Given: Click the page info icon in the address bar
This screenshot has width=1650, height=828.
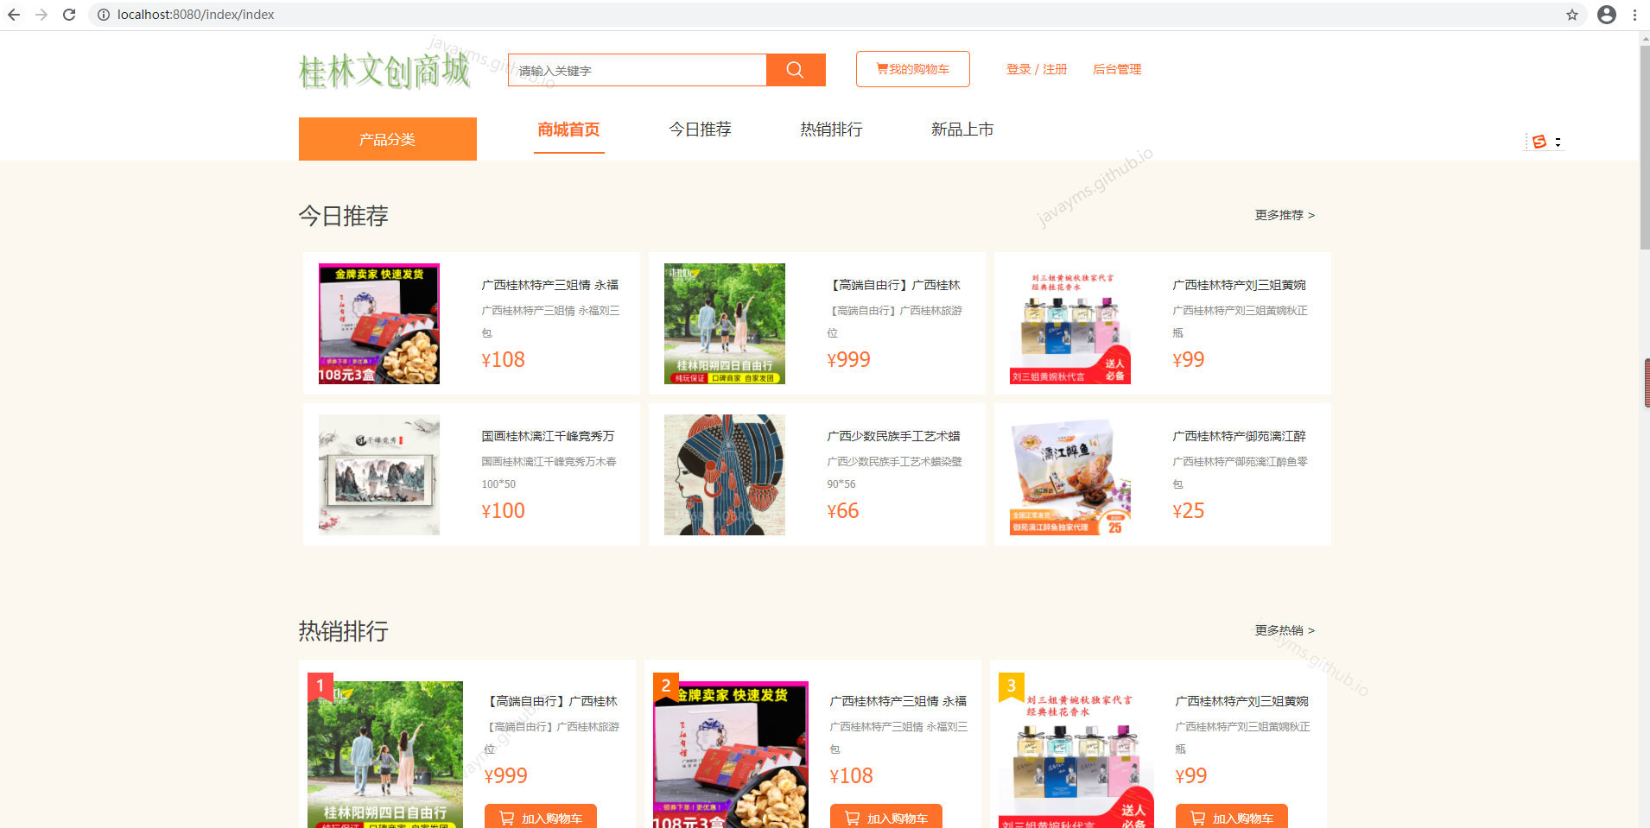Looking at the screenshot, I should (103, 14).
